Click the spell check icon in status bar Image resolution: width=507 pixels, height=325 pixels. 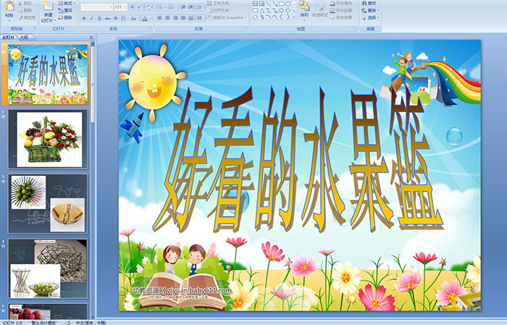coord(68,322)
